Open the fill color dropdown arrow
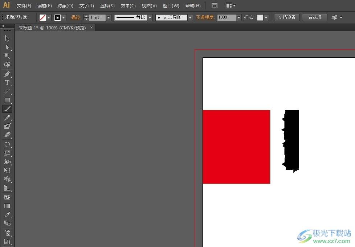 [x=49, y=17]
